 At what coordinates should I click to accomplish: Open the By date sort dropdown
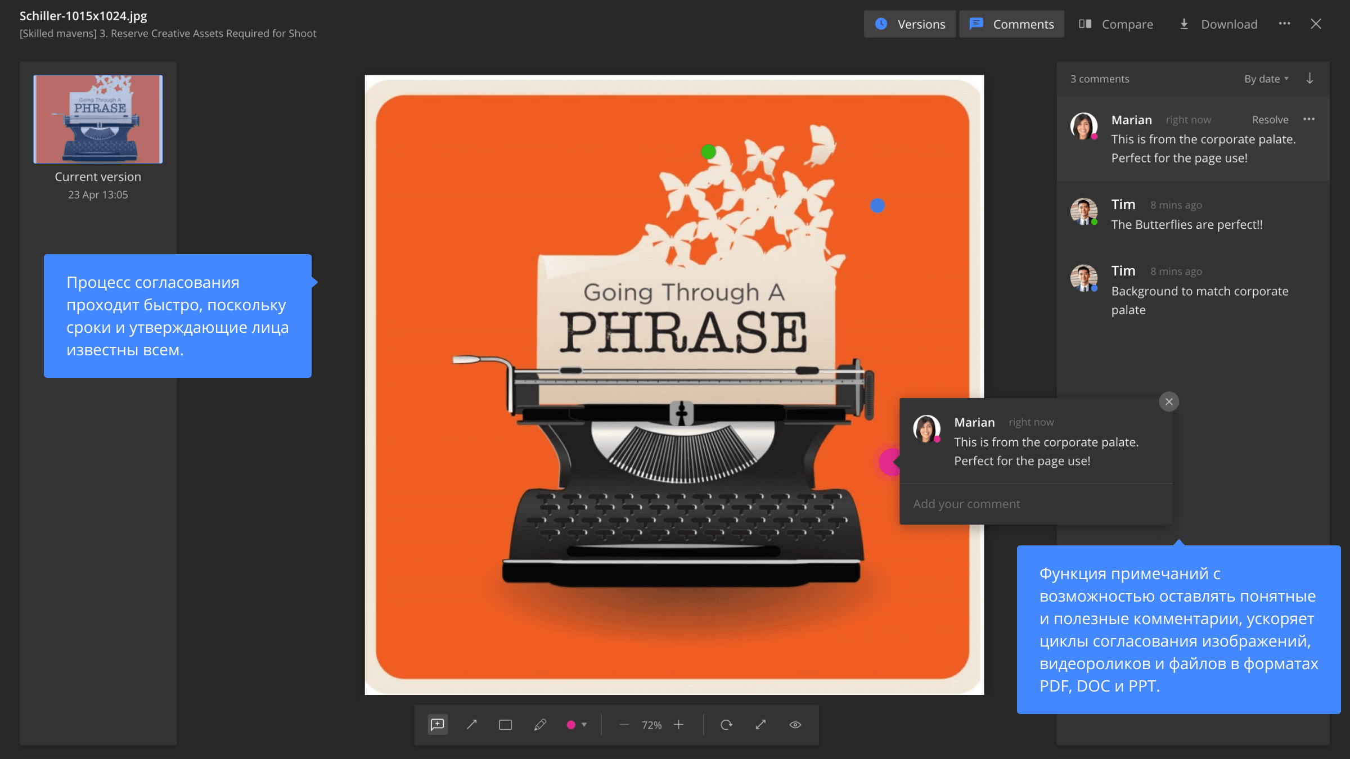(x=1266, y=79)
